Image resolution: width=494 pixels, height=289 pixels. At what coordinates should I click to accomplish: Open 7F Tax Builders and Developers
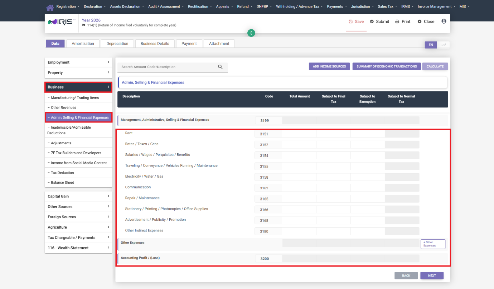click(x=78, y=153)
